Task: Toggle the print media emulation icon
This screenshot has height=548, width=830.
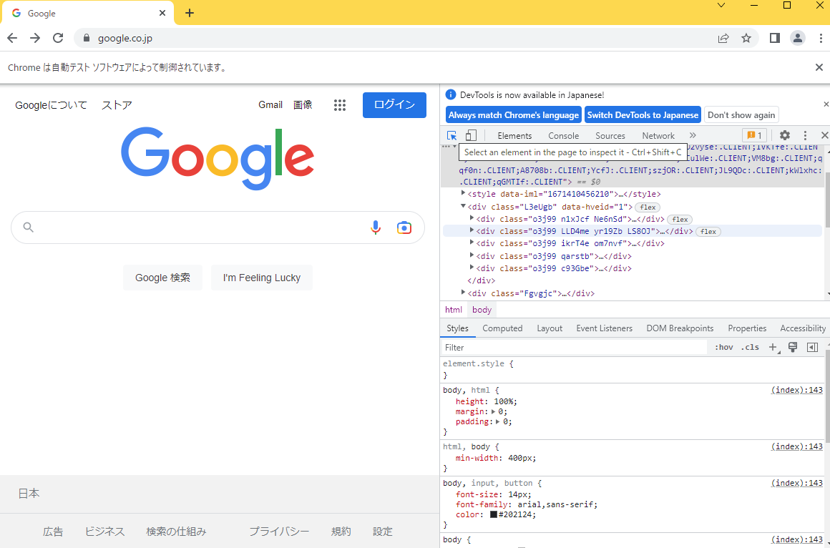Action: 792,347
